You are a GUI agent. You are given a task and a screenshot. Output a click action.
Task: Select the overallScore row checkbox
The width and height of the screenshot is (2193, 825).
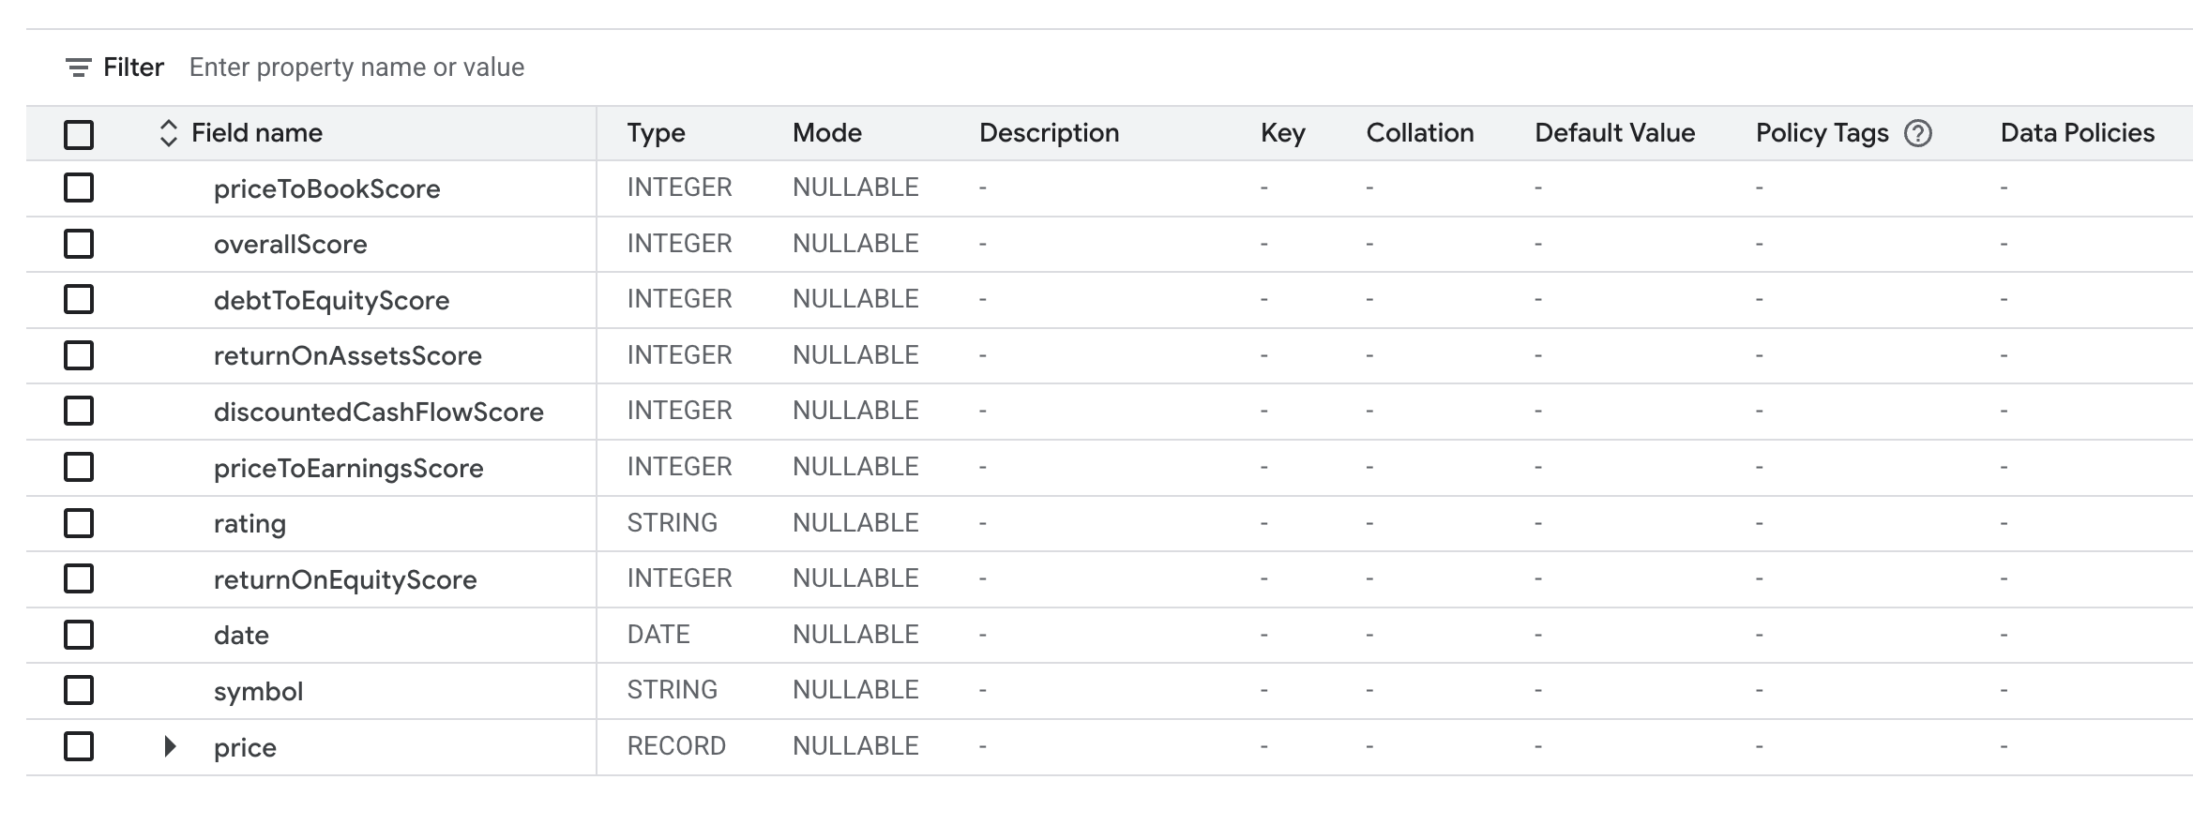point(79,244)
